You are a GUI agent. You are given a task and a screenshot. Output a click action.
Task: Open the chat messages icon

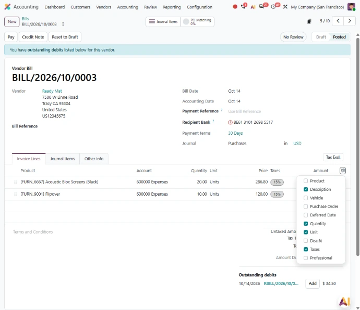(261, 7)
